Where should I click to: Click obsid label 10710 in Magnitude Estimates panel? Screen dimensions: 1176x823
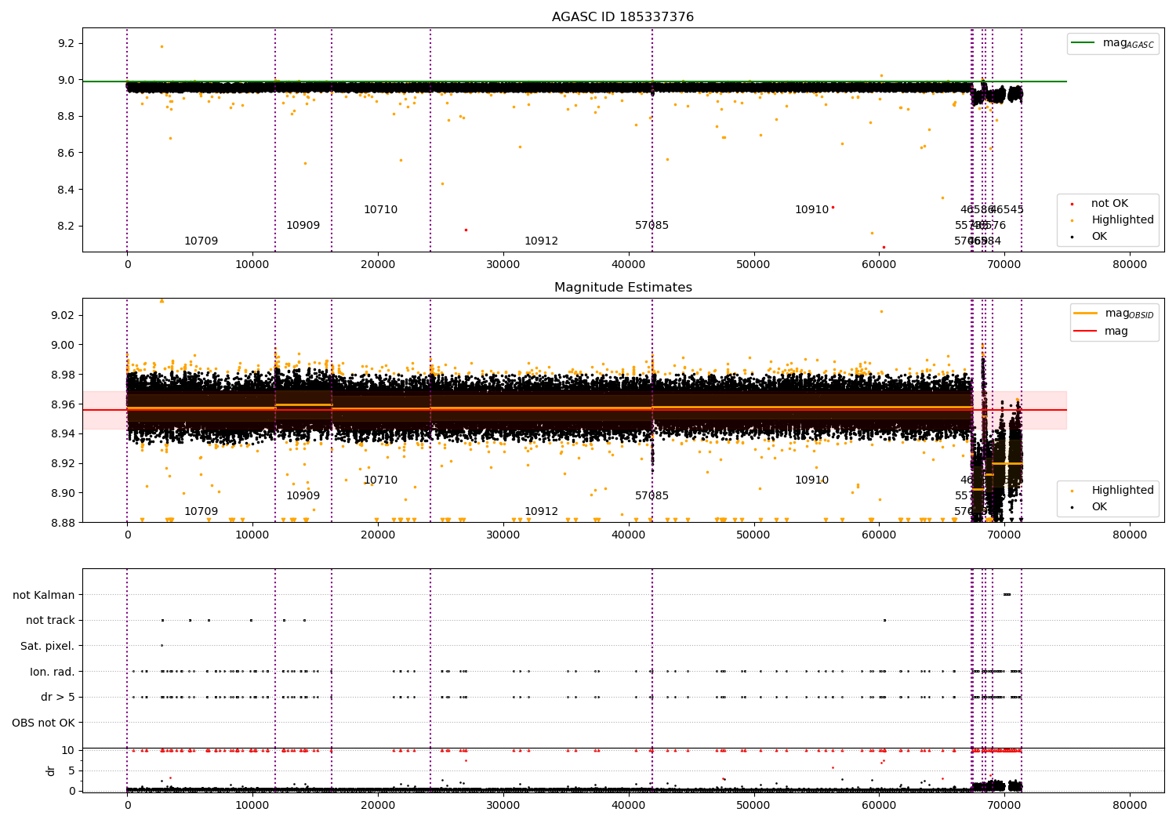point(380,480)
